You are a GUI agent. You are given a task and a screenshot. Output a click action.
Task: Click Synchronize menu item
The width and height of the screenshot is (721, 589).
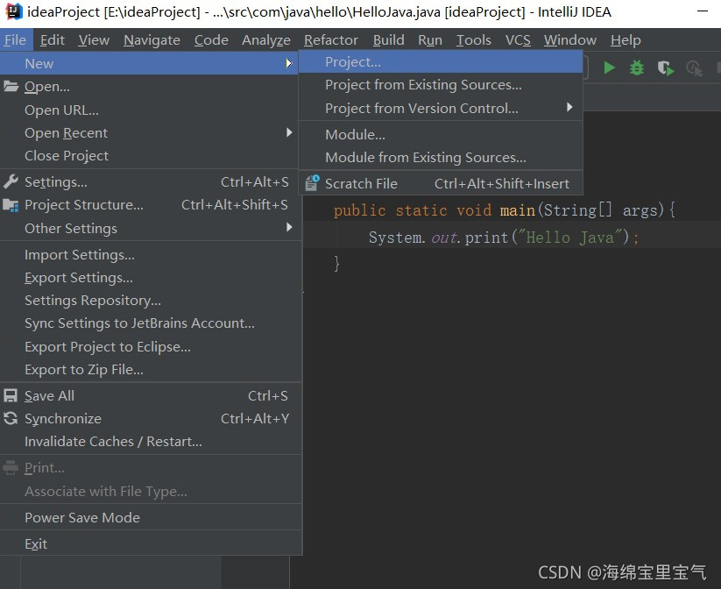tap(151, 419)
